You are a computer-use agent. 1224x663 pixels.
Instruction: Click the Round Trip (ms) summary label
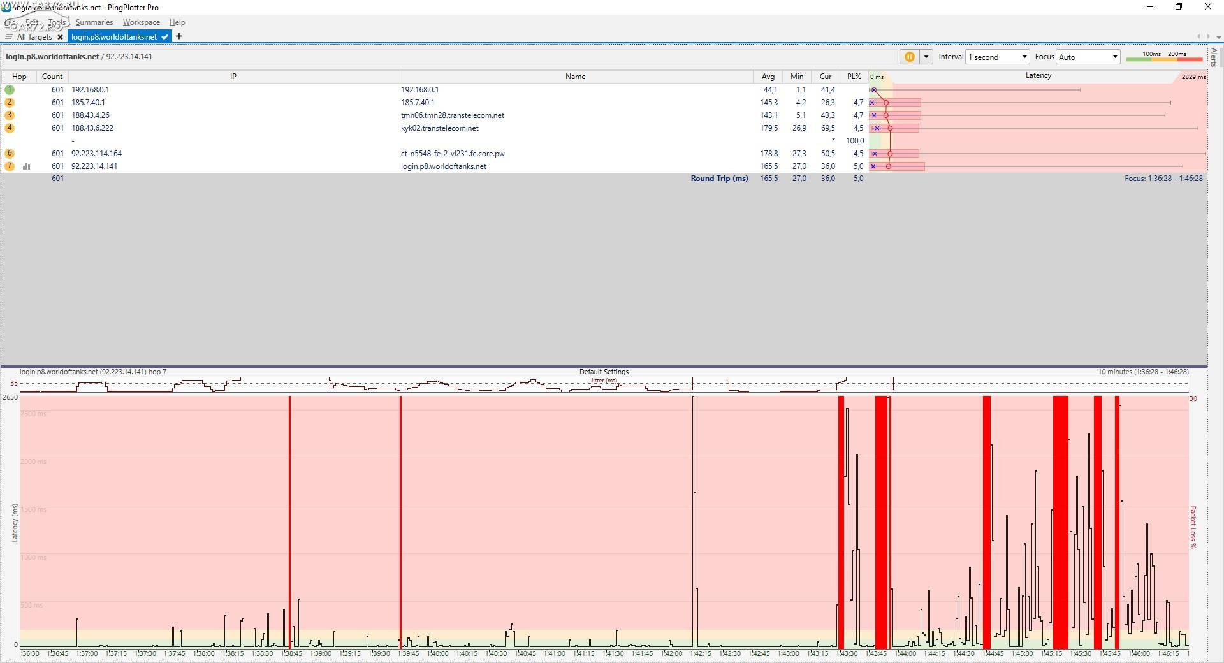(x=719, y=178)
